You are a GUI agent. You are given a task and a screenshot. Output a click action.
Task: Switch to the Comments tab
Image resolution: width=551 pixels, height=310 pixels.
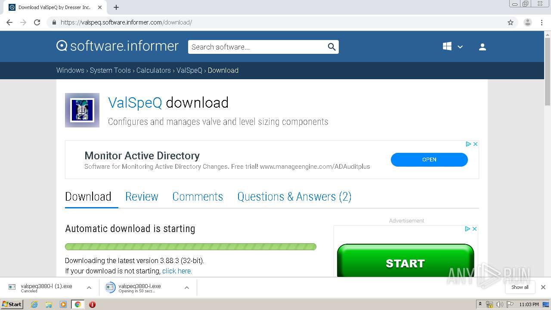pyautogui.click(x=198, y=197)
